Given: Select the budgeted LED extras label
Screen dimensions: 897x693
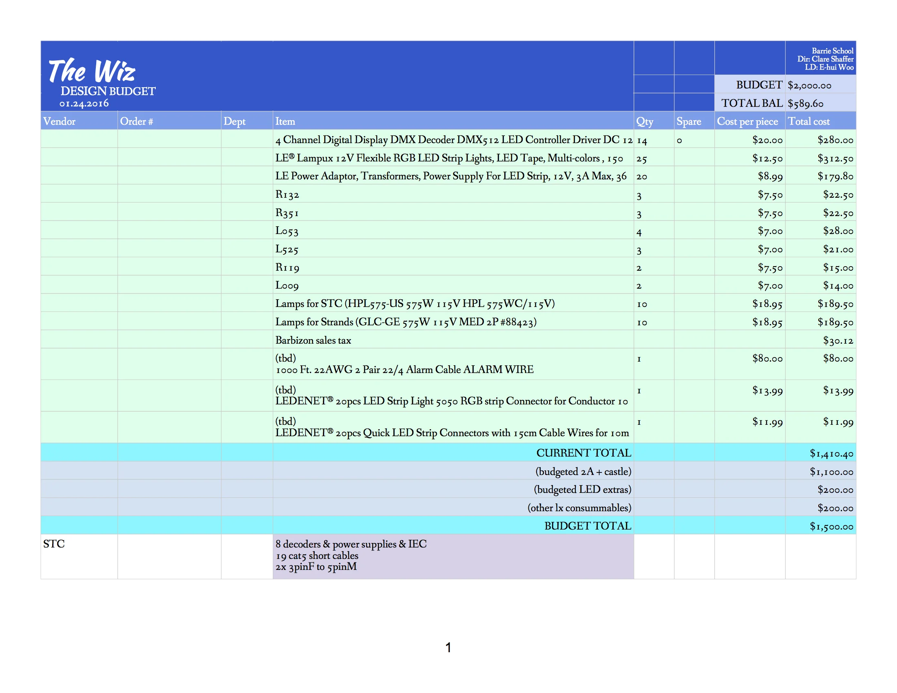Looking at the screenshot, I should (x=582, y=490).
